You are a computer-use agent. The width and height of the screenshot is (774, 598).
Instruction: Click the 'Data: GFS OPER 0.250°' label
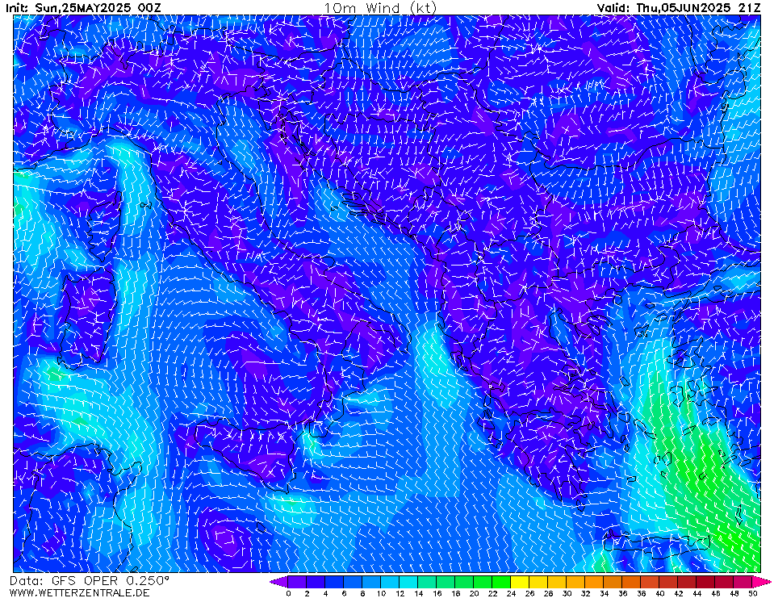tap(90, 581)
